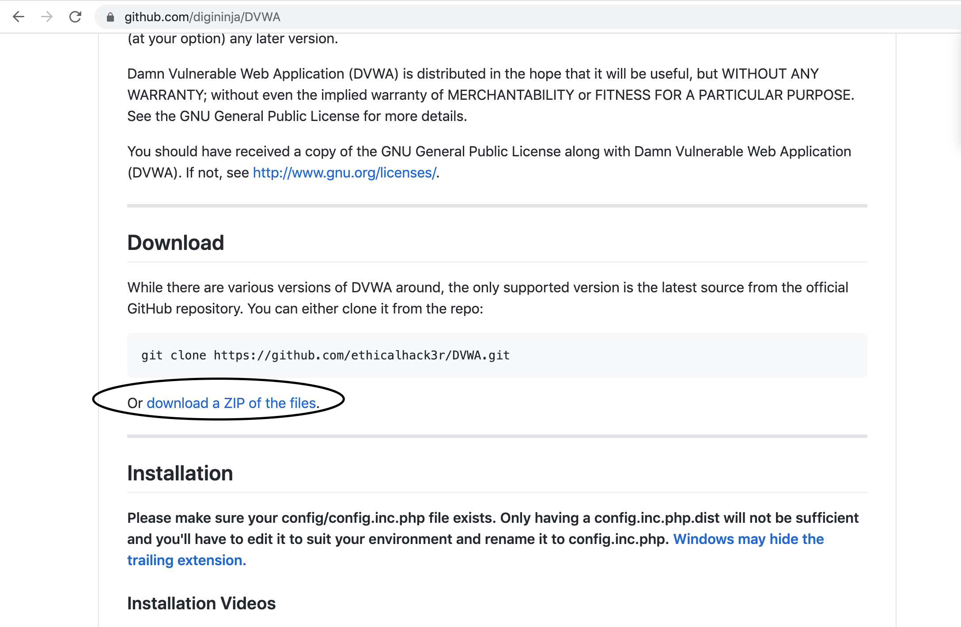
Task: Click the Download section heading
Action: pos(176,243)
